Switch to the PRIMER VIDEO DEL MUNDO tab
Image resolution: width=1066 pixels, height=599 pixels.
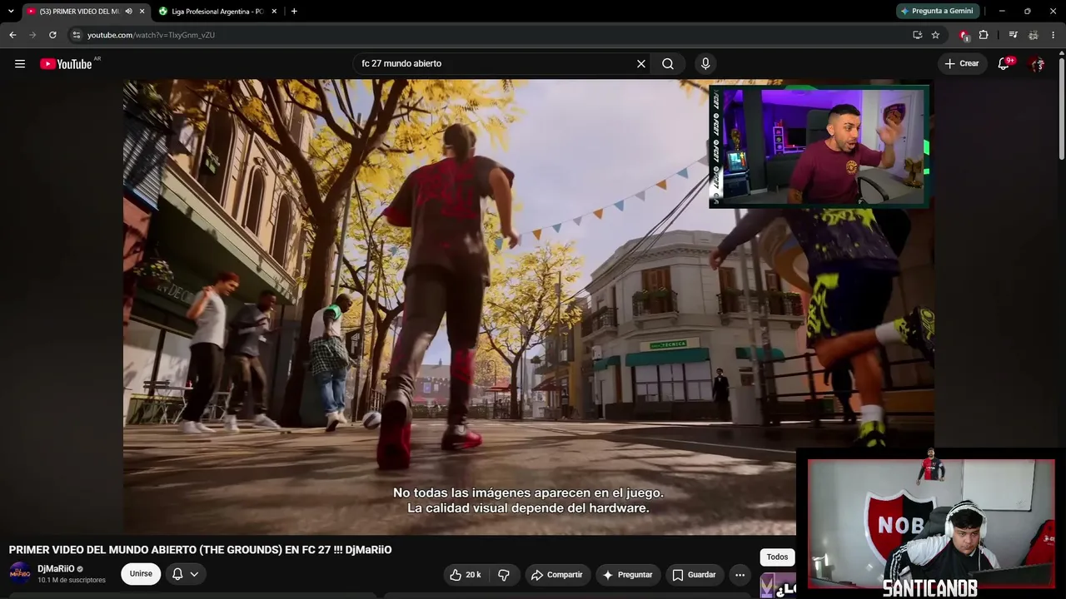(x=81, y=11)
